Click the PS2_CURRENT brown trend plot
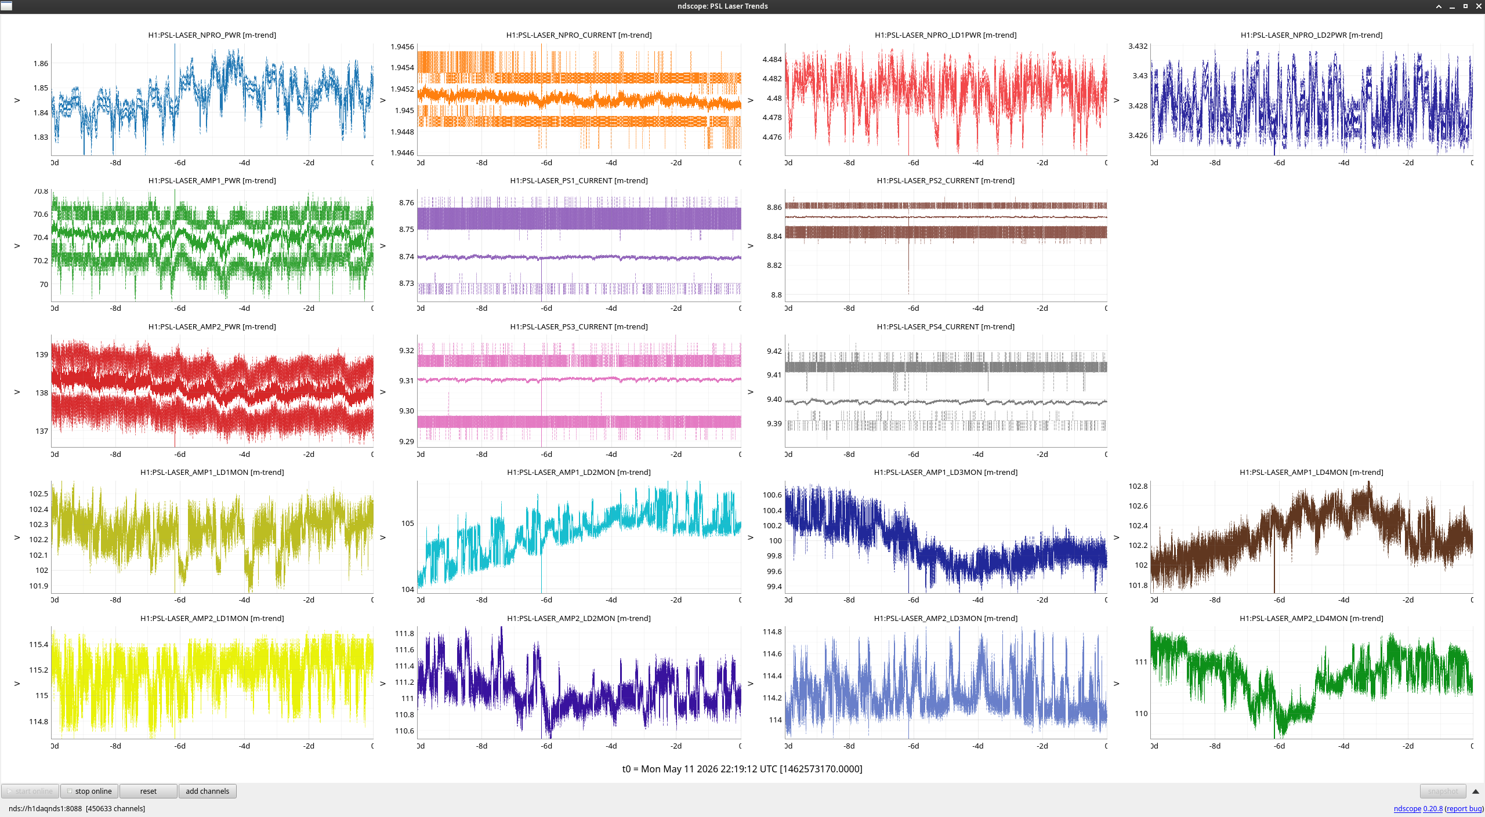1485x817 pixels. 946,245
